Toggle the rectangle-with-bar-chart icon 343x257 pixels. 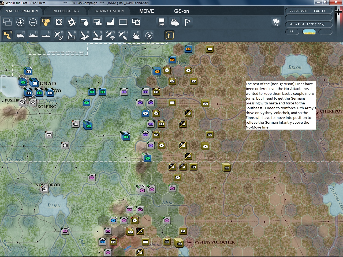[97, 22]
